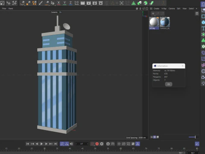205x154 pixels.
Task: Click the coordinate system icon
Action: point(76,3)
